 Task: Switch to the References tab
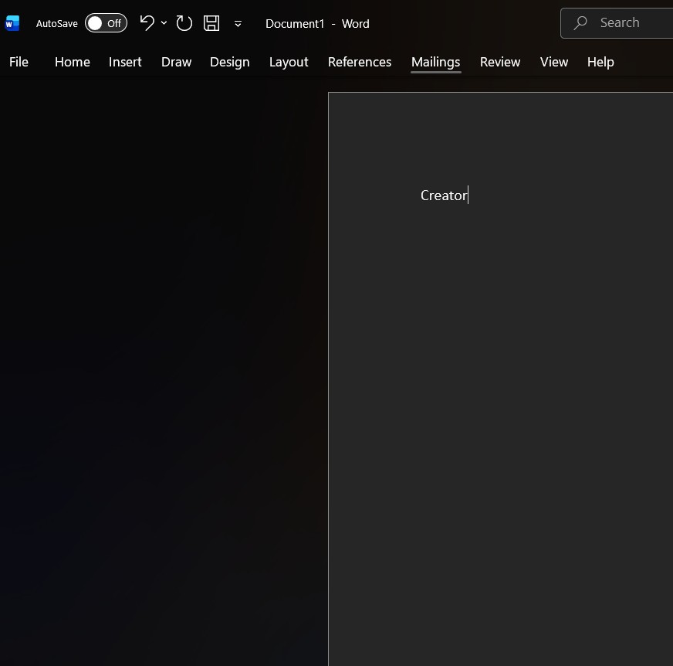click(359, 62)
